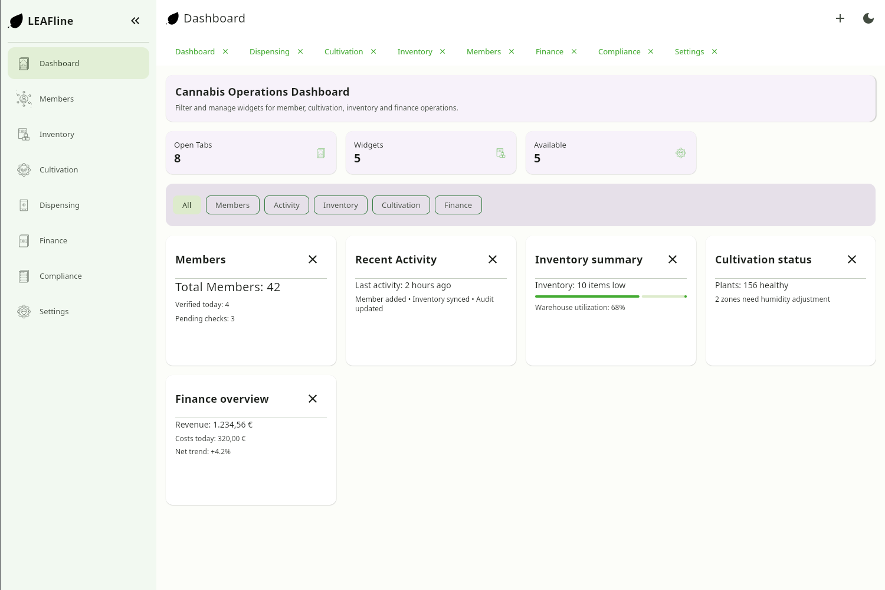Remove the Recent Activity widget

(493, 259)
